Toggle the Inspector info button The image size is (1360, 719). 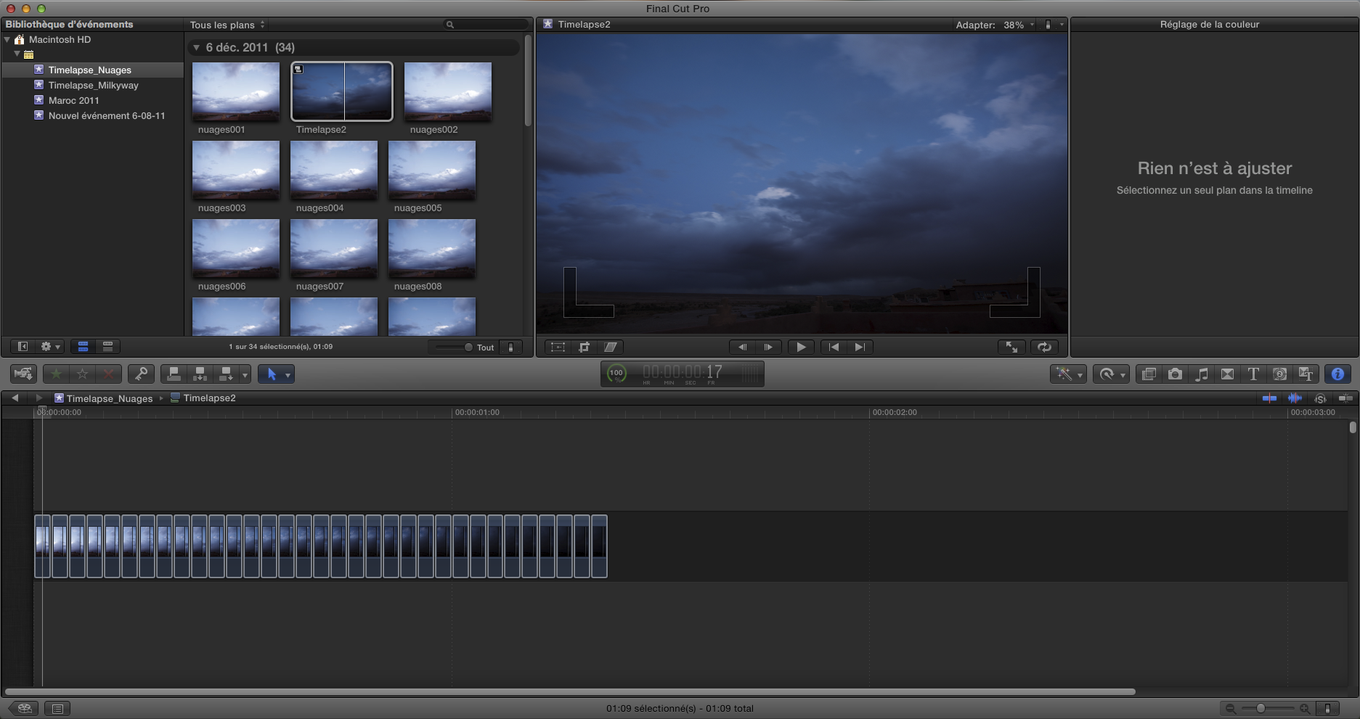(x=1337, y=374)
